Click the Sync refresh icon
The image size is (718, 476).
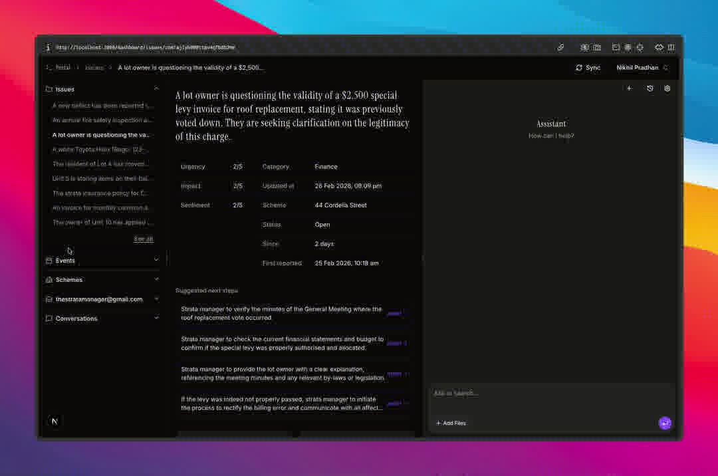point(579,68)
